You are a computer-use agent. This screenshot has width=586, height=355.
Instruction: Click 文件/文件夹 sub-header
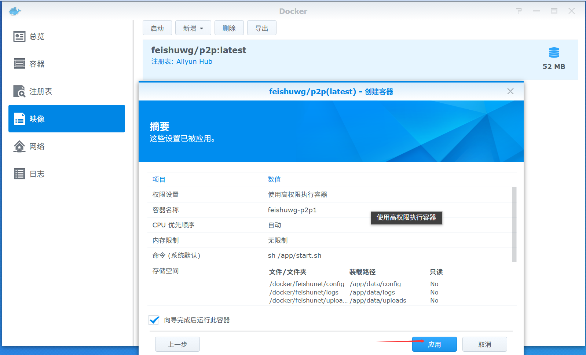(288, 272)
